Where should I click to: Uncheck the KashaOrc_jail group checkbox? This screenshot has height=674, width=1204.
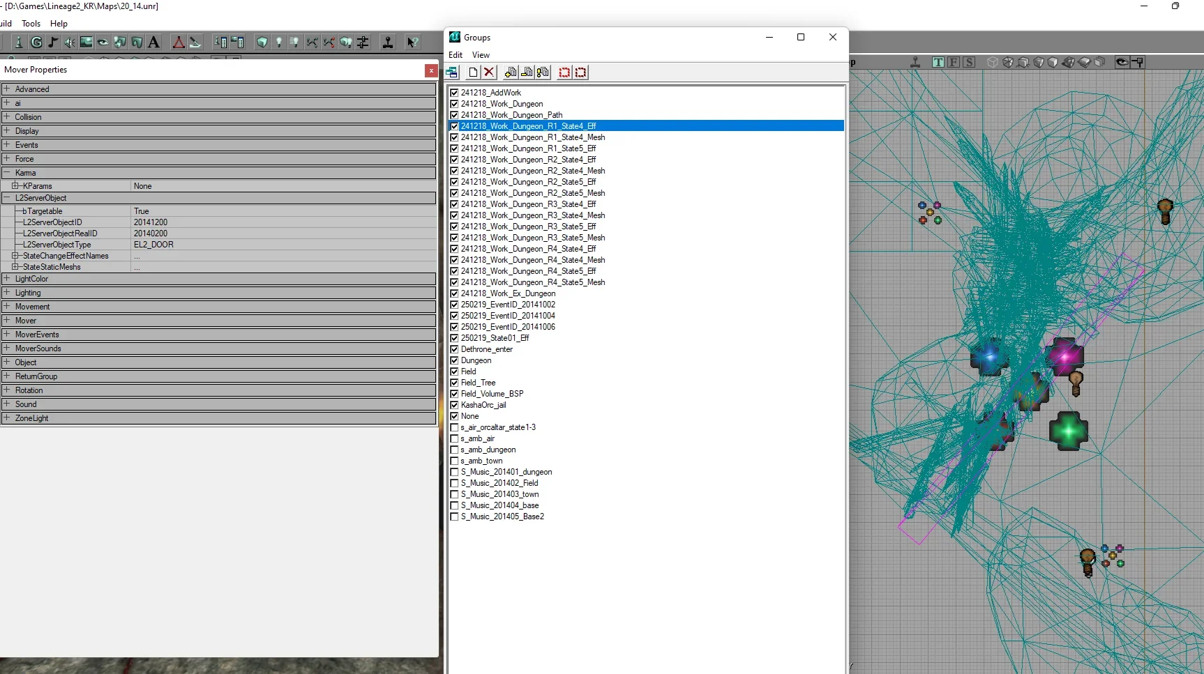[x=454, y=405]
